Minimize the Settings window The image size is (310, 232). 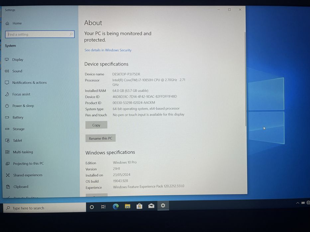point(219,10)
